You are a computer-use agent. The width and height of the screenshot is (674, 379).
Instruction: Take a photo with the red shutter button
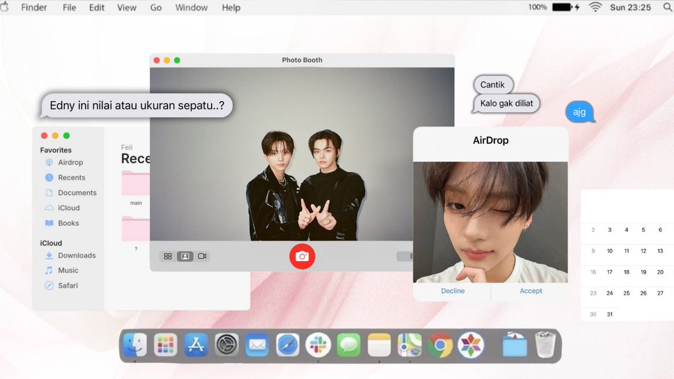(x=302, y=256)
